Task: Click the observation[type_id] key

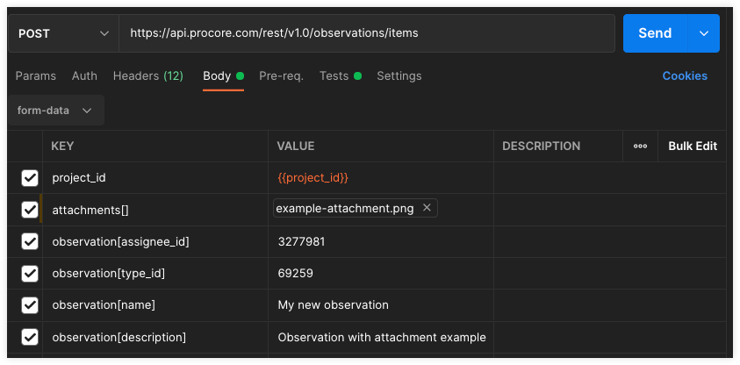Action: (109, 274)
